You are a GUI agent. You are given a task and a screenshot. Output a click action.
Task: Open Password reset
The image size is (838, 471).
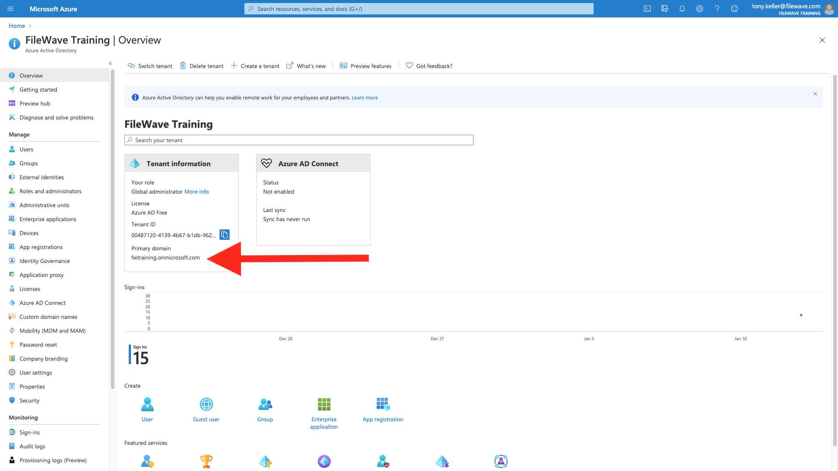tap(55, 345)
